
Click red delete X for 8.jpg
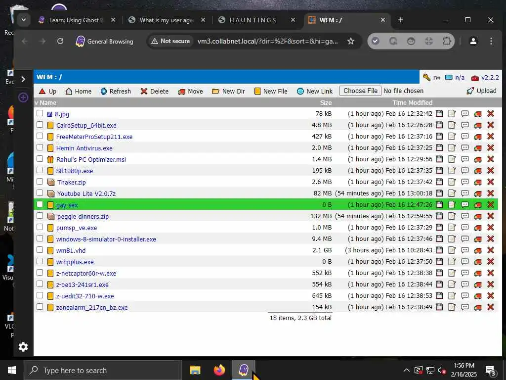pyautogui.click(x=491, y=113)
